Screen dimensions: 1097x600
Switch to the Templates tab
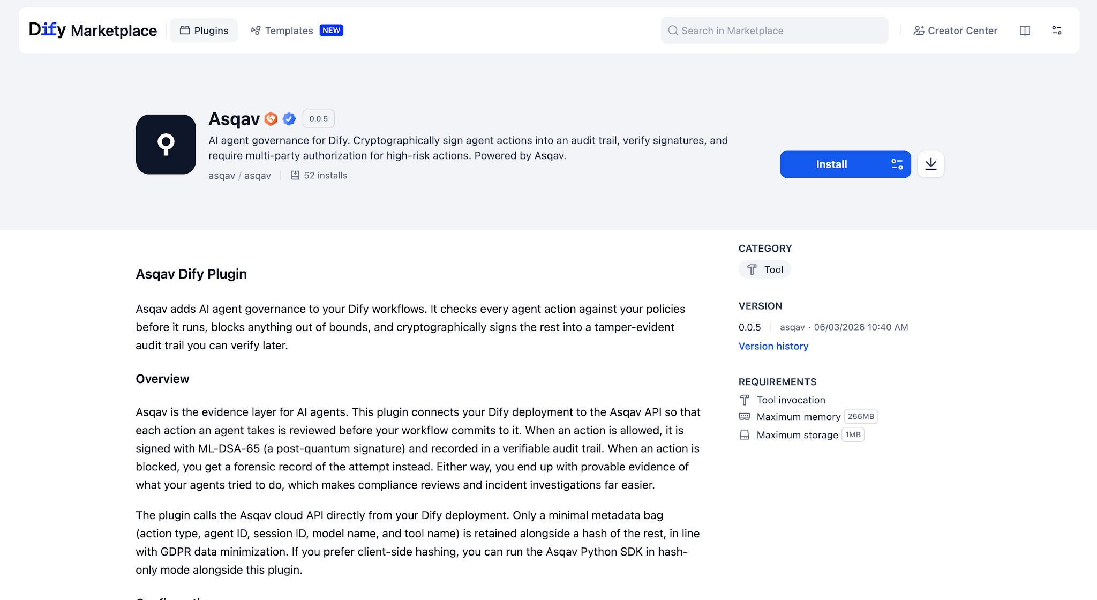coord(282,31)
